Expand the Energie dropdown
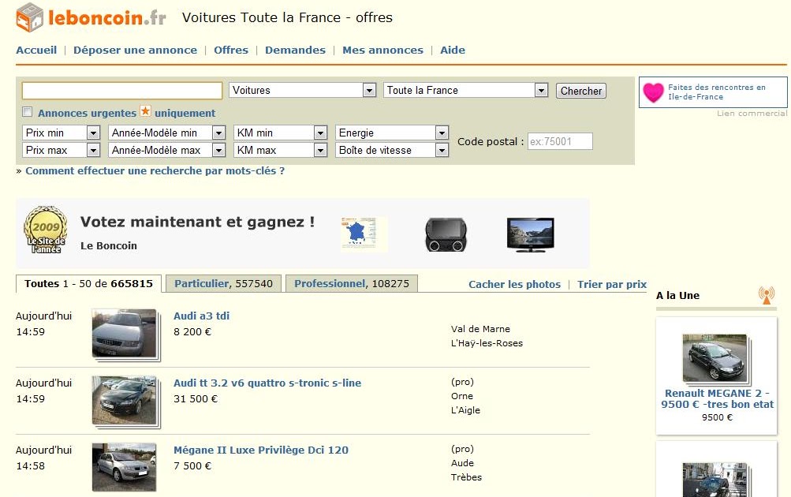This screenshot has height=497, width=791. pyautogui.click(x=392, y=133)
